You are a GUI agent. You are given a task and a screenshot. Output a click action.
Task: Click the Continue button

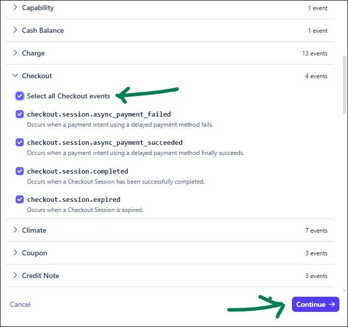315,304
